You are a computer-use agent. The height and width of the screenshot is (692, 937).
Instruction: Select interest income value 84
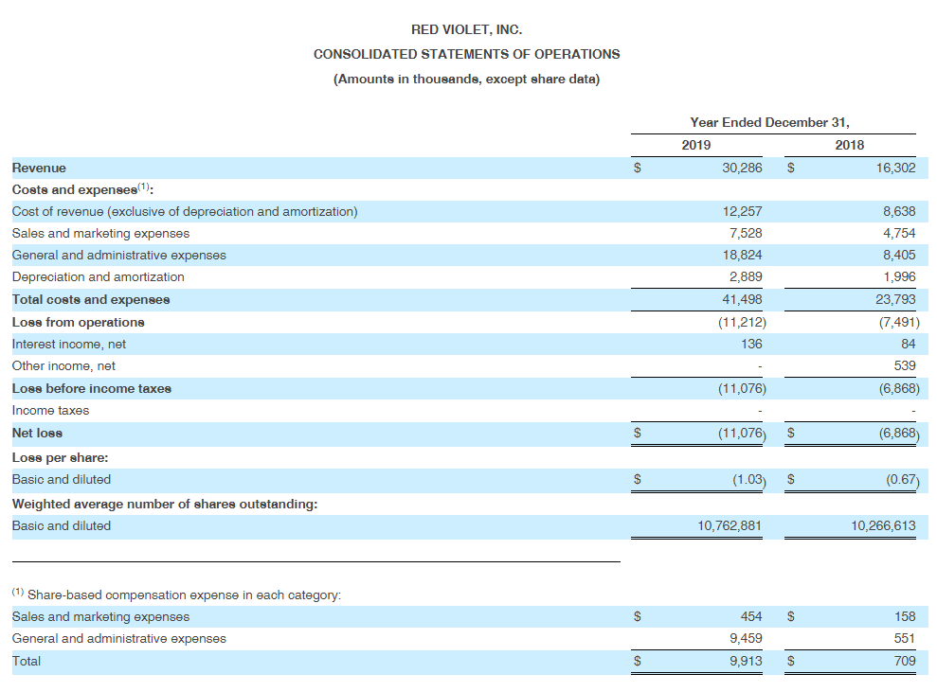[909, 345]
